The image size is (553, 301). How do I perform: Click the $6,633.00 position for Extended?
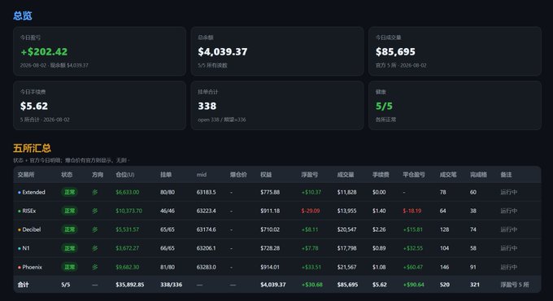[128, 192]
